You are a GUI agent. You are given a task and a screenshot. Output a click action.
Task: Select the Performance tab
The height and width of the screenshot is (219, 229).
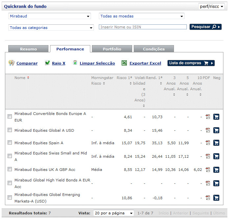click(70, 49)
